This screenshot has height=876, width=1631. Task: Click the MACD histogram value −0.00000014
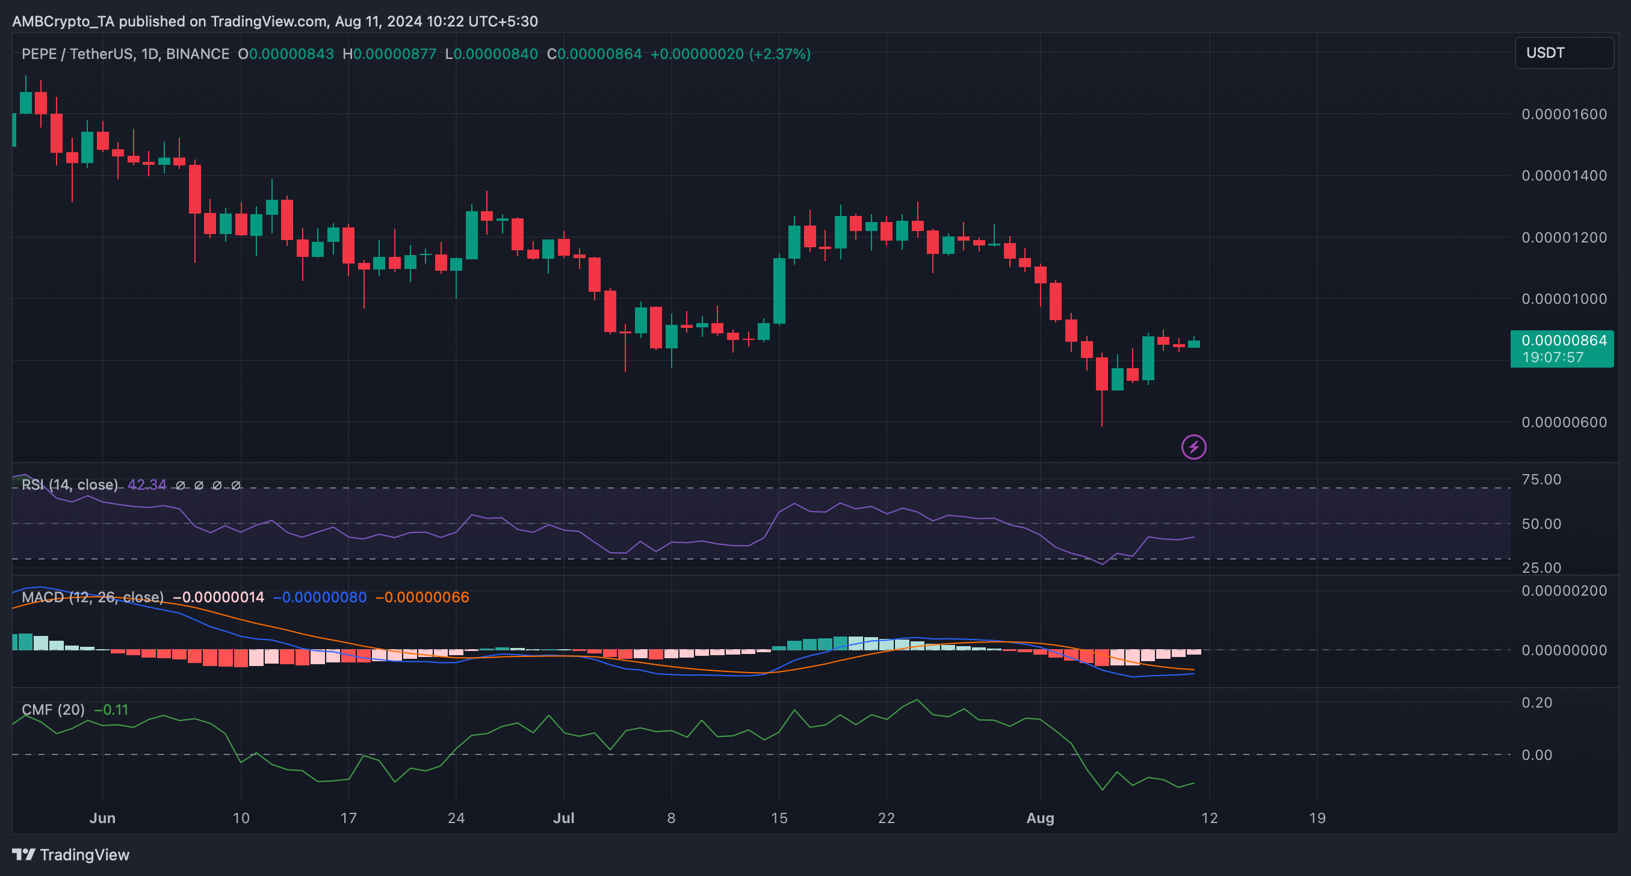coord(218,597)
